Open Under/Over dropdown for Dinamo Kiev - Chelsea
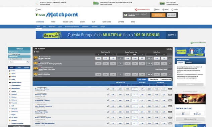212x127 pixels. pos(135,89)
